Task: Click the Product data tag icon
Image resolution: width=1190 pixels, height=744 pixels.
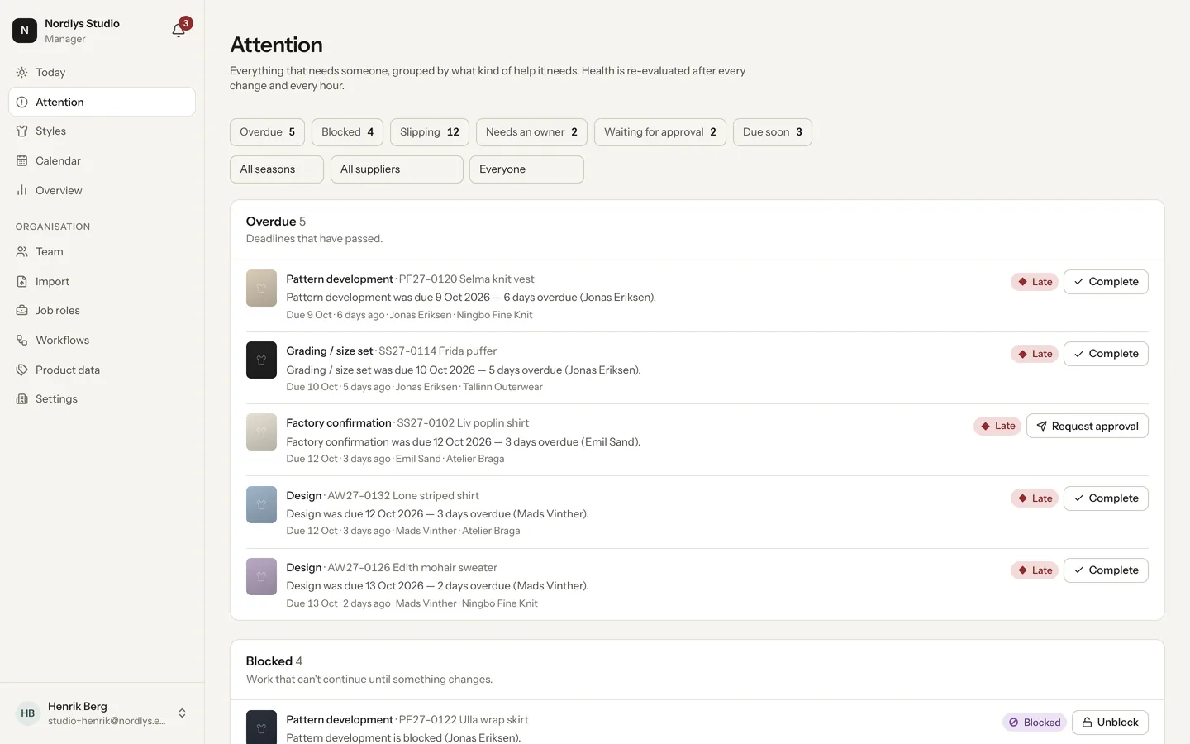Action: [x=22, y=370]
